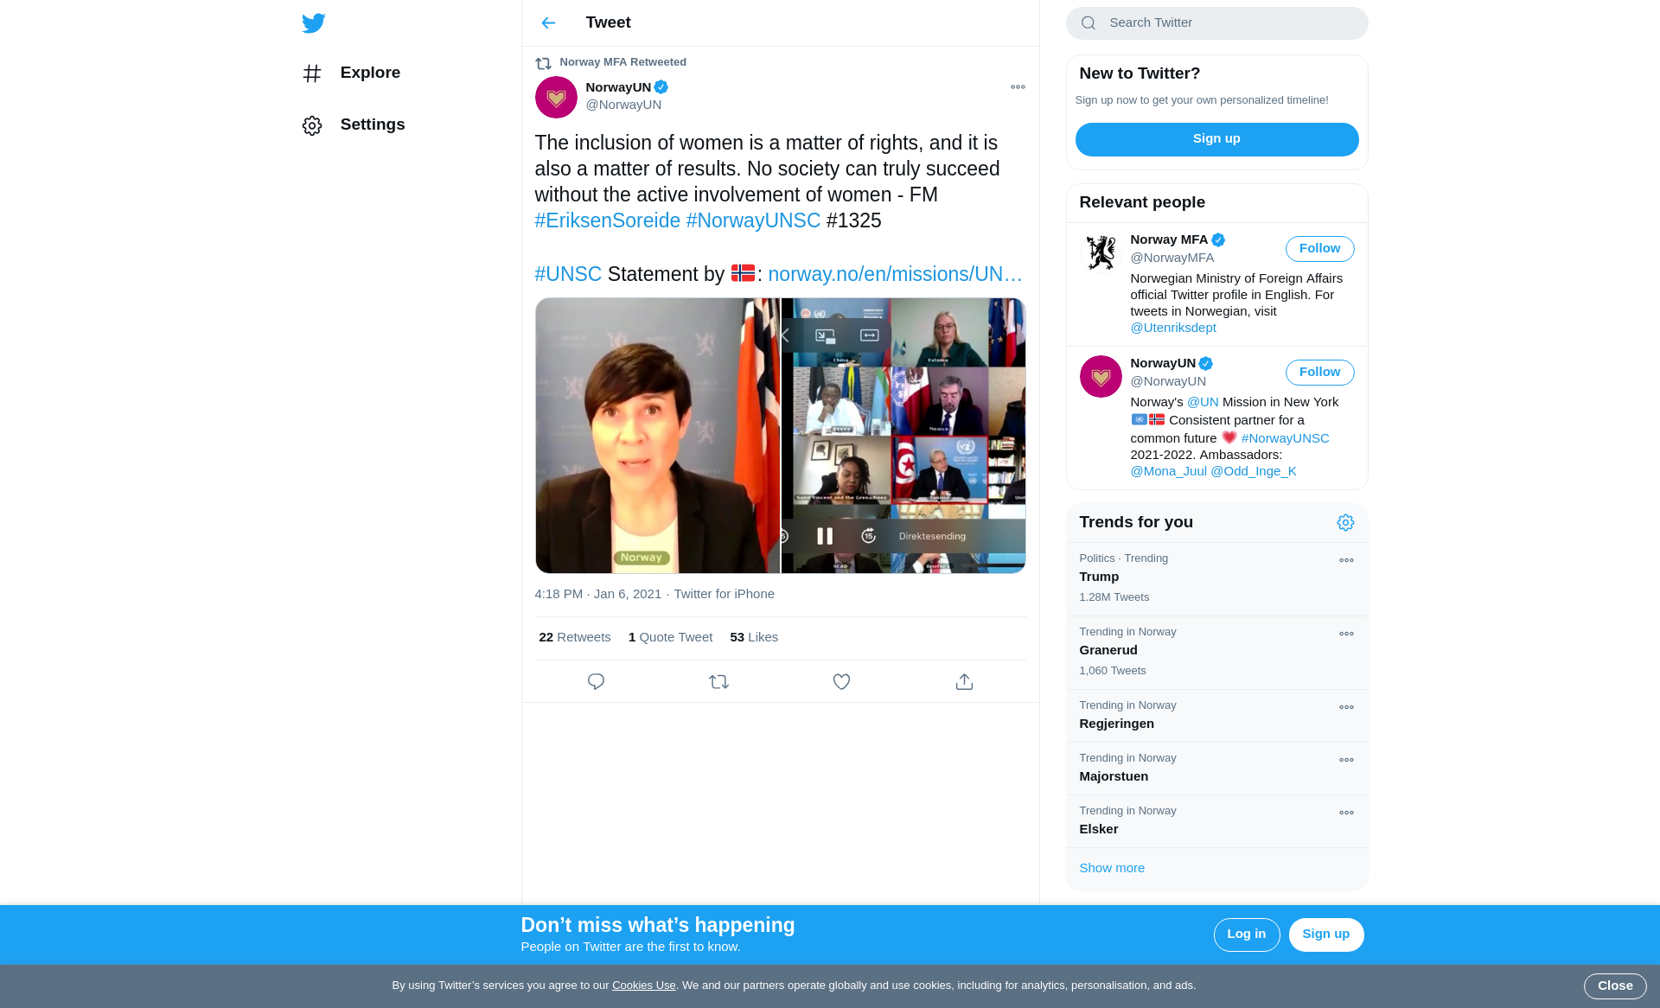
Task: Open @UN mention in NorwayUN bio
Action: 1203,403
